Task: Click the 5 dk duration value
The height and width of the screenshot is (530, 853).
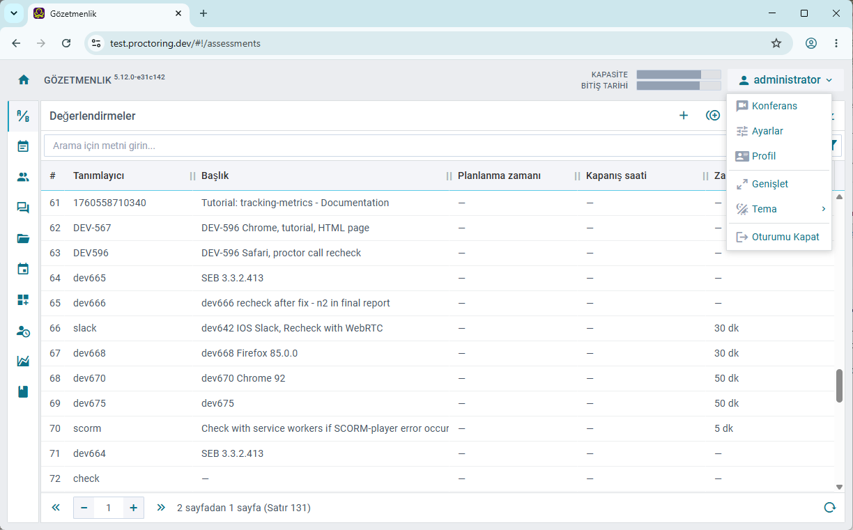Action: (x=724, y=428)
